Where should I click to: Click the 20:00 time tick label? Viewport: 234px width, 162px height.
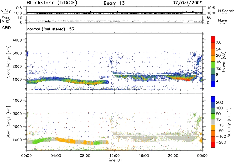tap(173, 156)
